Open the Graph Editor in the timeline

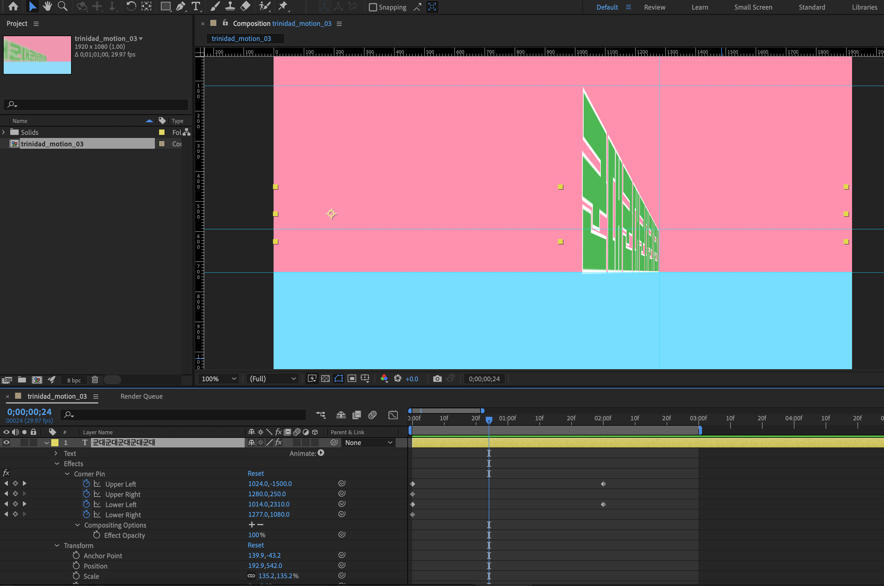[x=393, y=415]
